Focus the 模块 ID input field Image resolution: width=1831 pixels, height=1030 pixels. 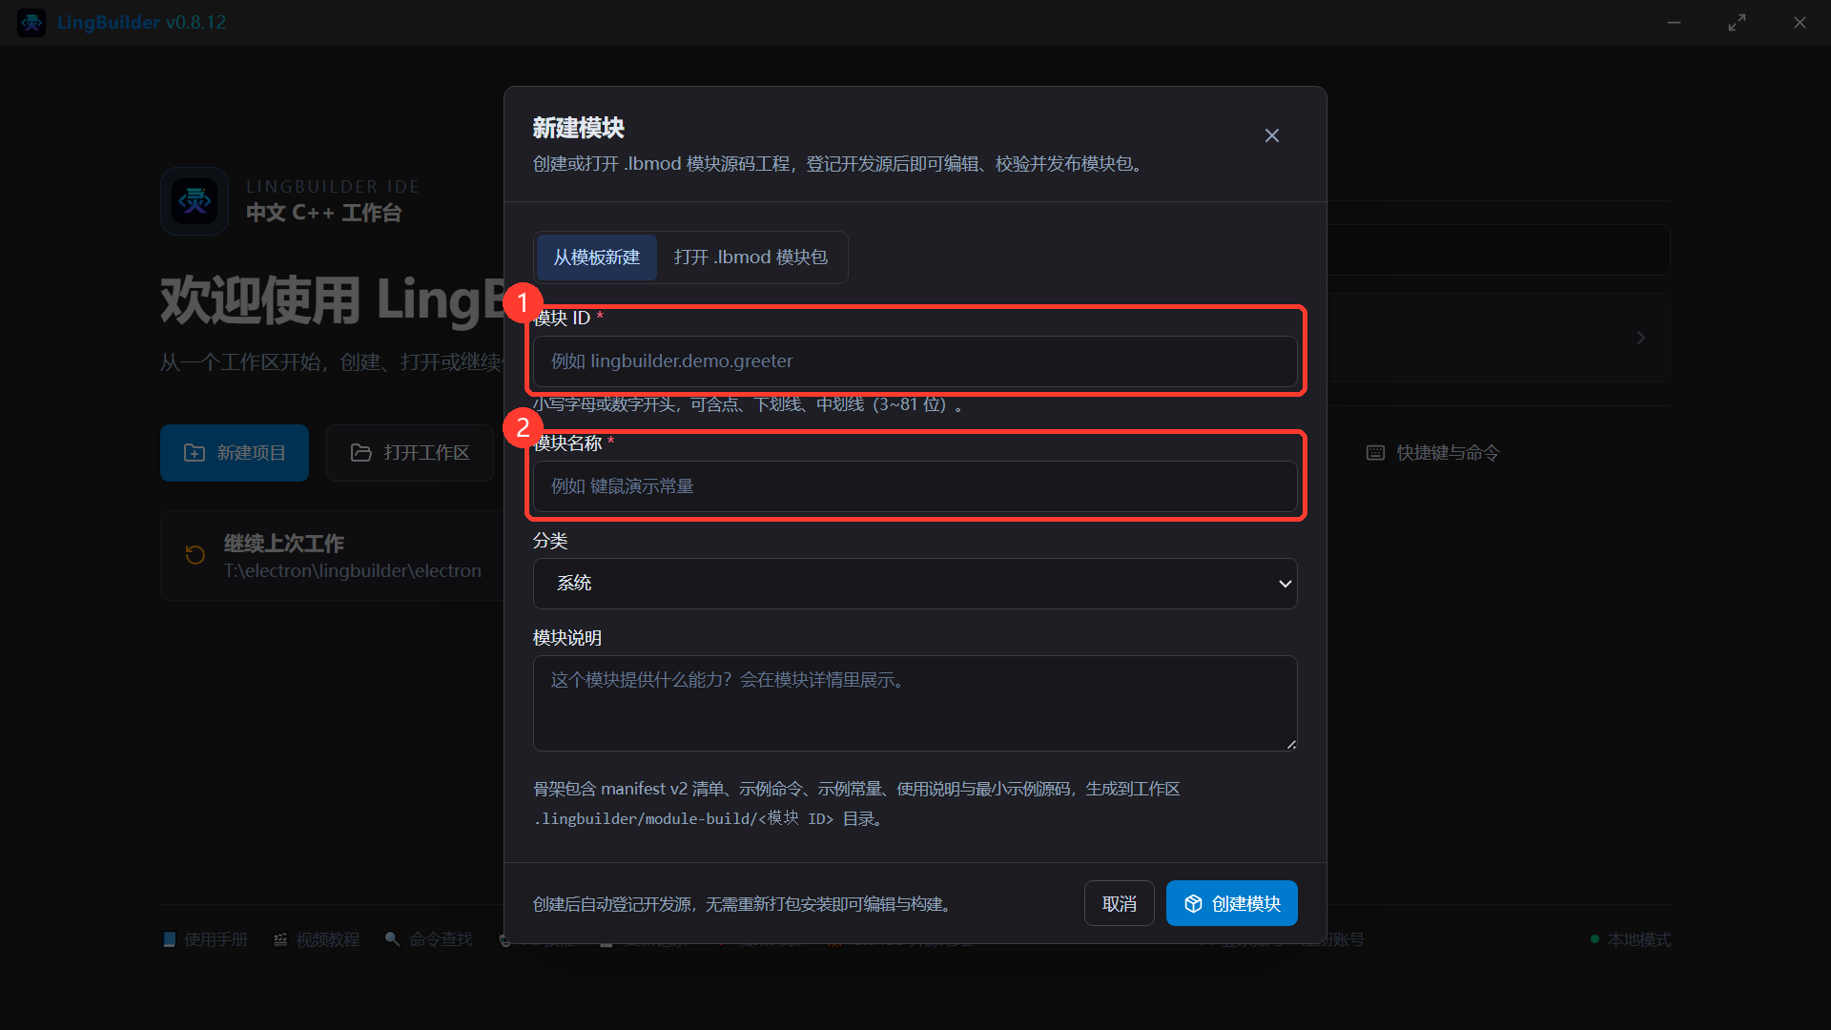(915, 361)
